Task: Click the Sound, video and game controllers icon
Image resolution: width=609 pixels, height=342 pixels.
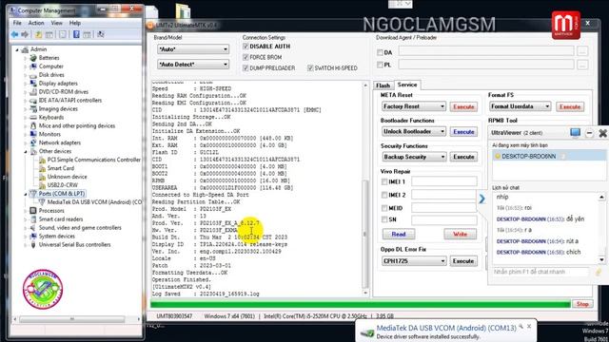Action: [33, 228]
